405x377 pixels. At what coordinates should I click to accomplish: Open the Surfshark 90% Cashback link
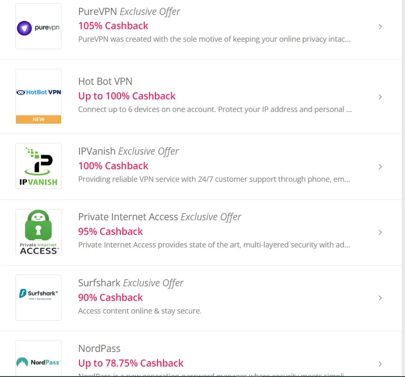[x=111, y=297]
